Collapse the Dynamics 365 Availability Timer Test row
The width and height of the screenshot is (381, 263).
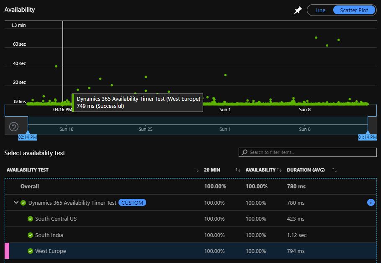click(16, 202)
